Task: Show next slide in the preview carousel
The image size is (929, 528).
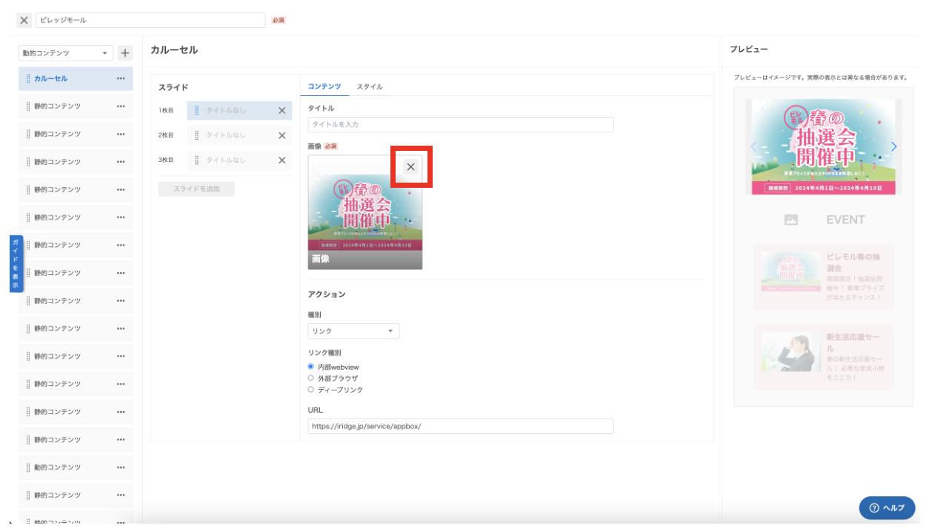Action: (893, 146)
